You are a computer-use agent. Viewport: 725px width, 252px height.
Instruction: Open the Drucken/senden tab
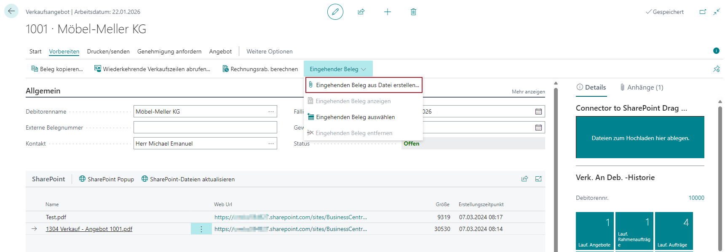pyautogui.click(x=108, y=51)
